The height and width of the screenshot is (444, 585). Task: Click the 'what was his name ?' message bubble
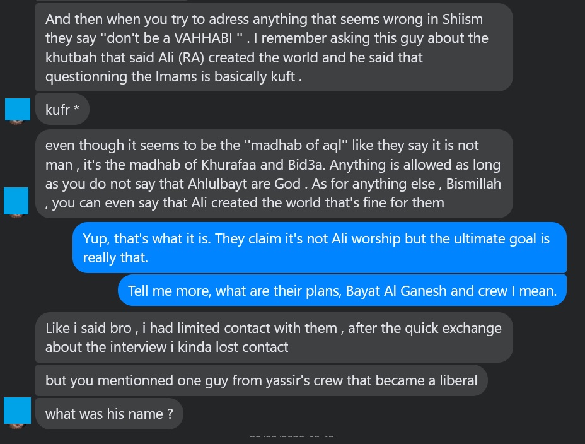[109, 414]
